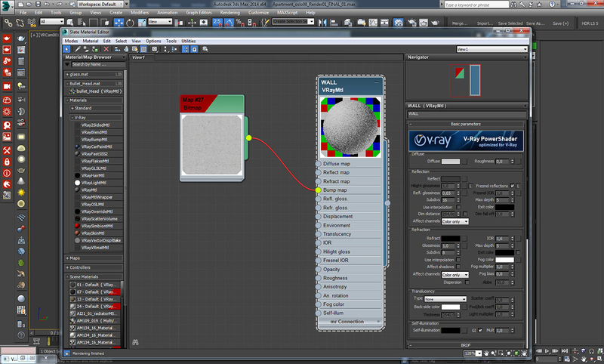
Task: Click the Select and Link chain icon
Action: [8, 23]
